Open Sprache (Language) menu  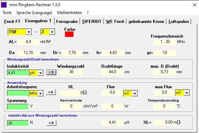click(34, 13)
